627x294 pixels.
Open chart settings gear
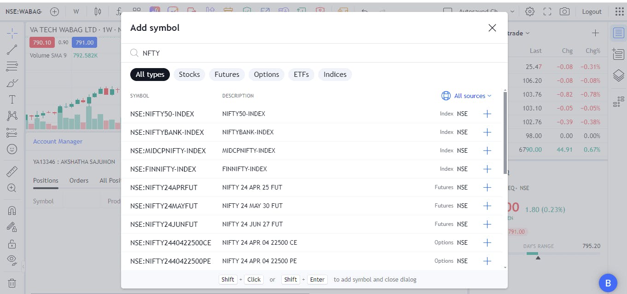[x=530, y=12]
